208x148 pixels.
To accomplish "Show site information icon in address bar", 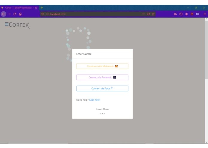I will click(48, 14).
